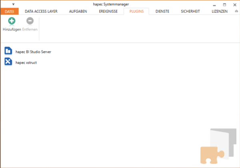Select the PLUGINS tab
The width and height of the screenshot is (240, 168).
(x=136, y=11)
